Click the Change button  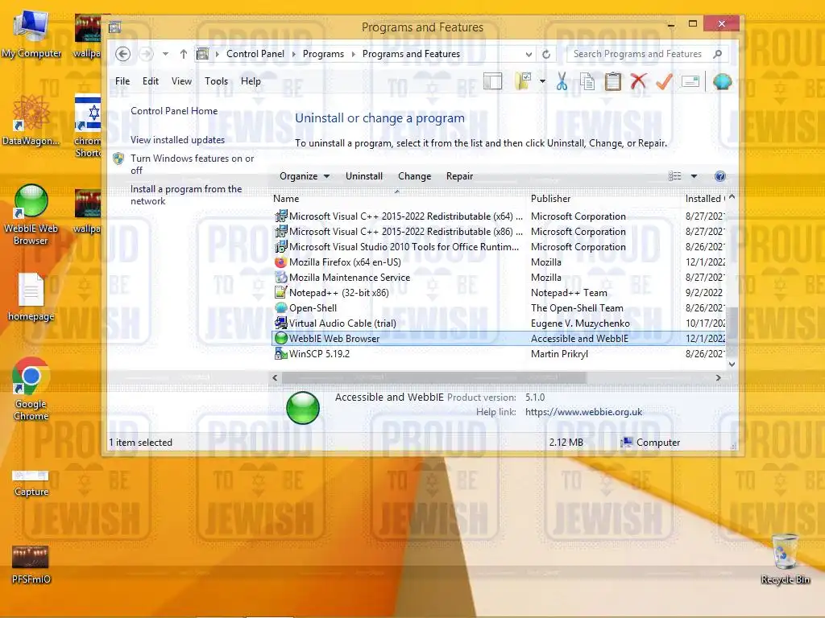[415, 176]
